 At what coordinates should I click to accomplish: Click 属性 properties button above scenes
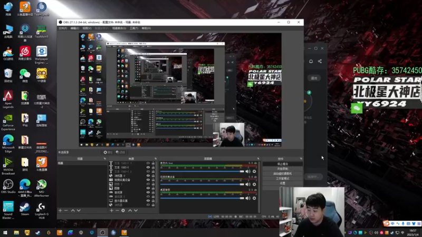(108, 152)
